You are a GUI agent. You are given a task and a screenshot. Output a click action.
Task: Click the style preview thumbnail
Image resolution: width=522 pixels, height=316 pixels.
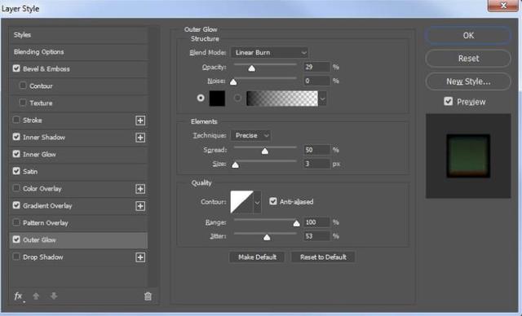pos(468,156)
